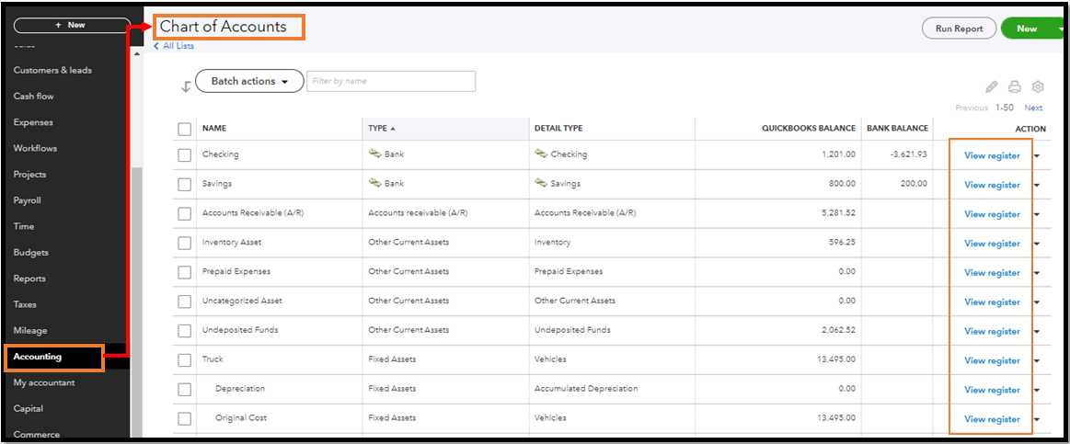
Task: Open Mileage in sidebar
Action: (x=30, y=331)
